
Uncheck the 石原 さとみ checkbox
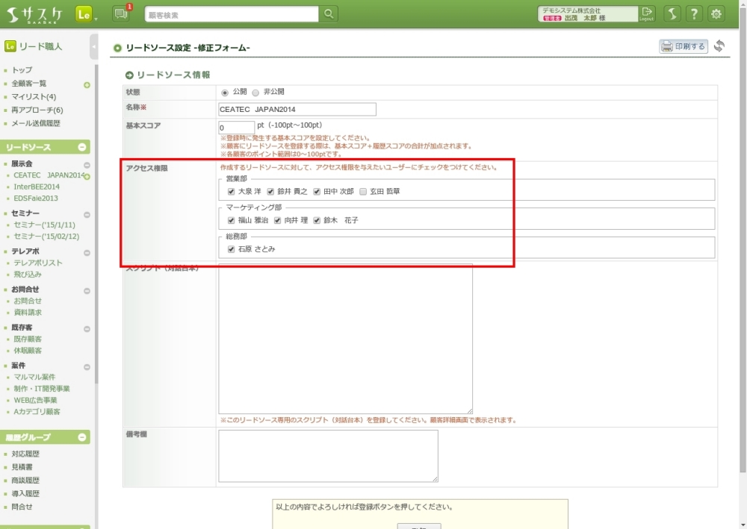232,250
